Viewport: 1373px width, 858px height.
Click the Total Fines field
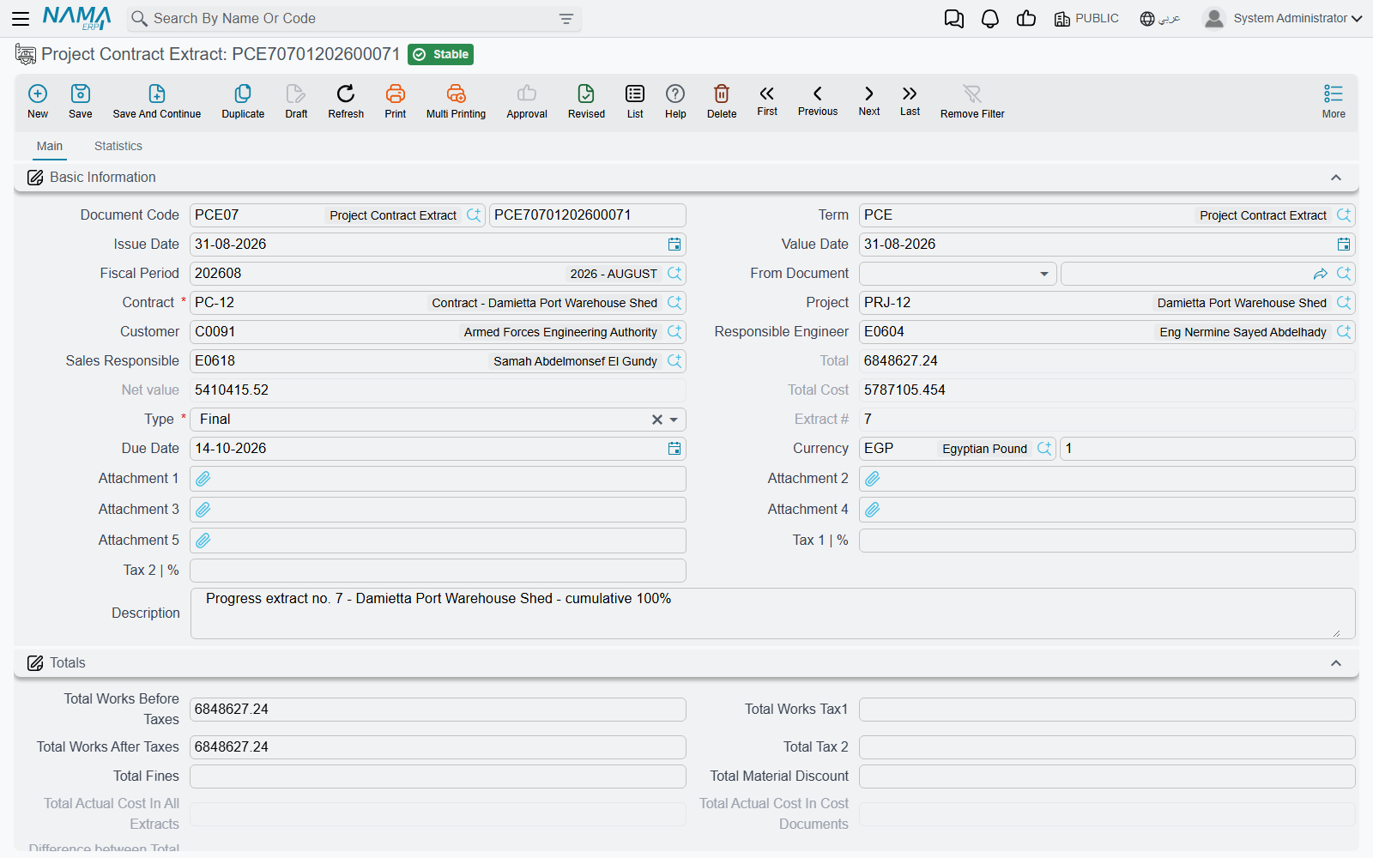(x=438, y=776)
